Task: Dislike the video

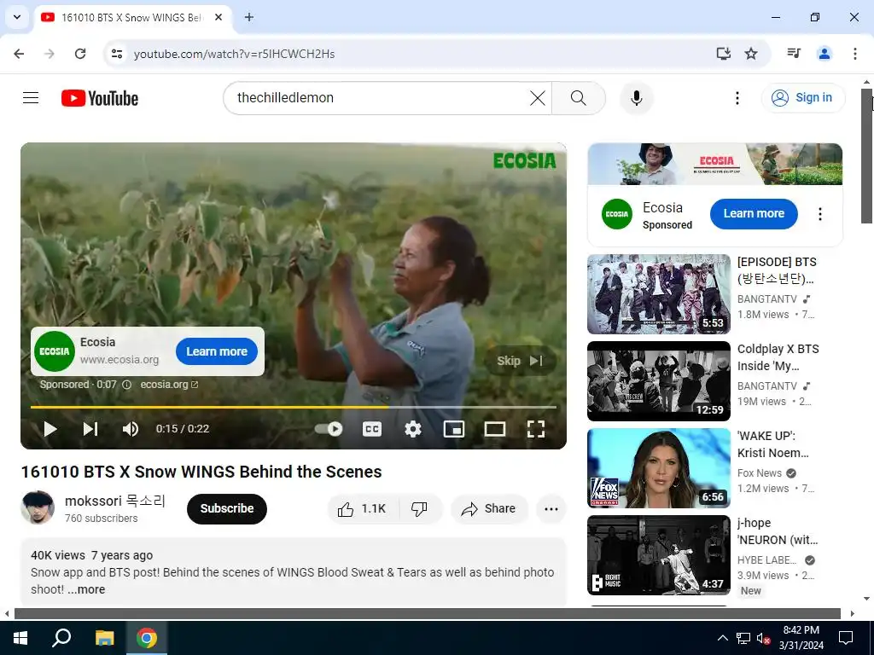Action: (420, 508)
